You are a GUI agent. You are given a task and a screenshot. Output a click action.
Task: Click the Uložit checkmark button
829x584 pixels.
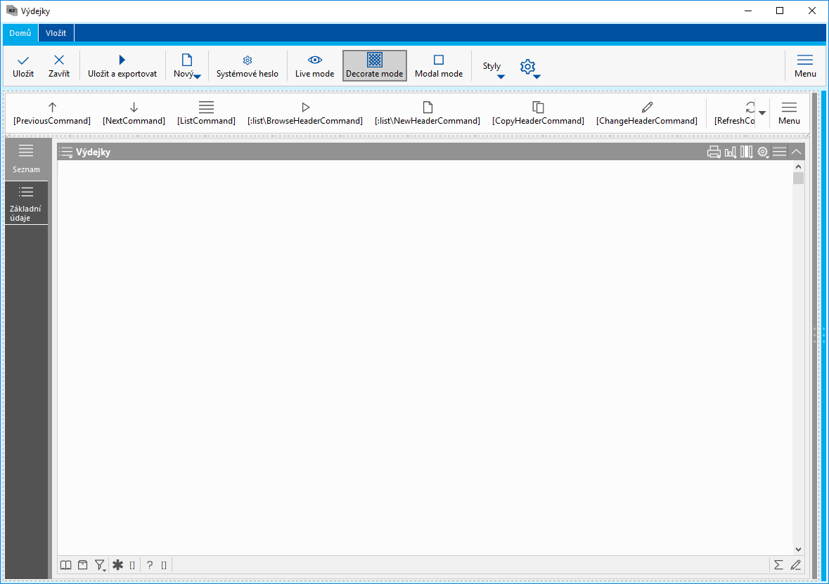click(x=23, y=66)
